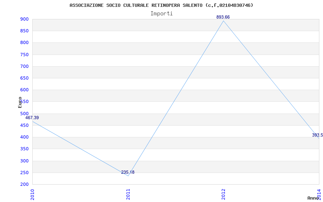Click the 2012 x-axis label
Image resolution: width=323 pixels, height=202 pixels.
(x=224, y=194)
